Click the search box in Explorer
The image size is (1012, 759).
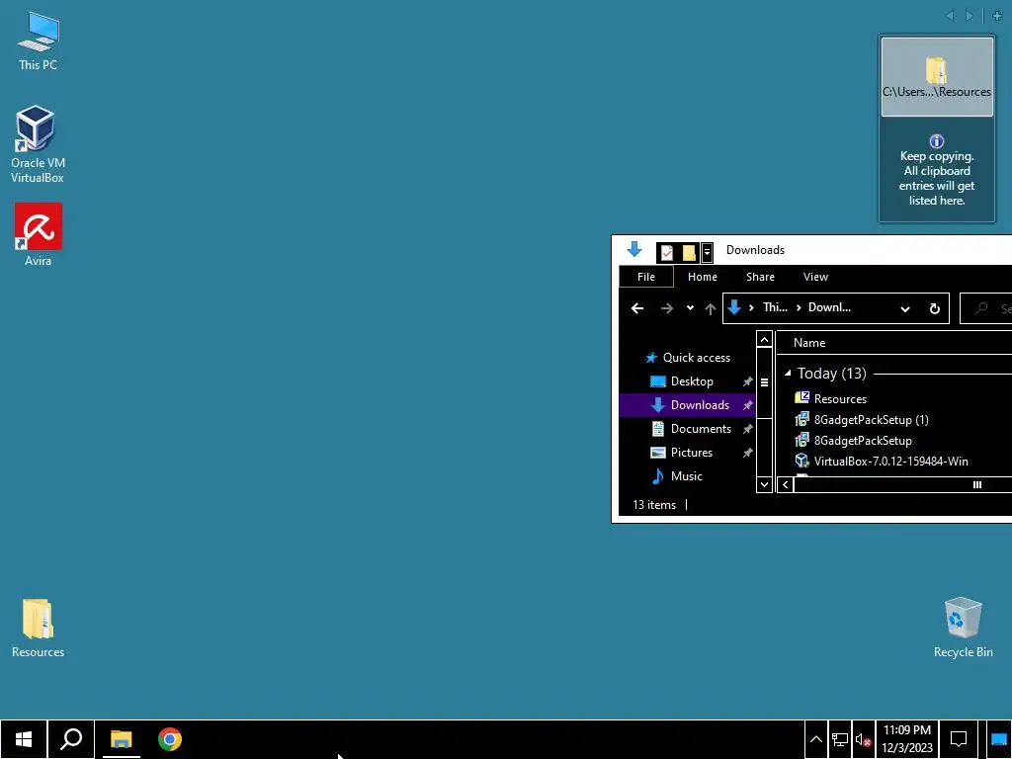pos(985,308)
